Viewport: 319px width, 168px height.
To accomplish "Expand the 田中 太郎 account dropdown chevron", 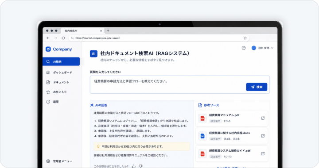I will click(272, 48).
